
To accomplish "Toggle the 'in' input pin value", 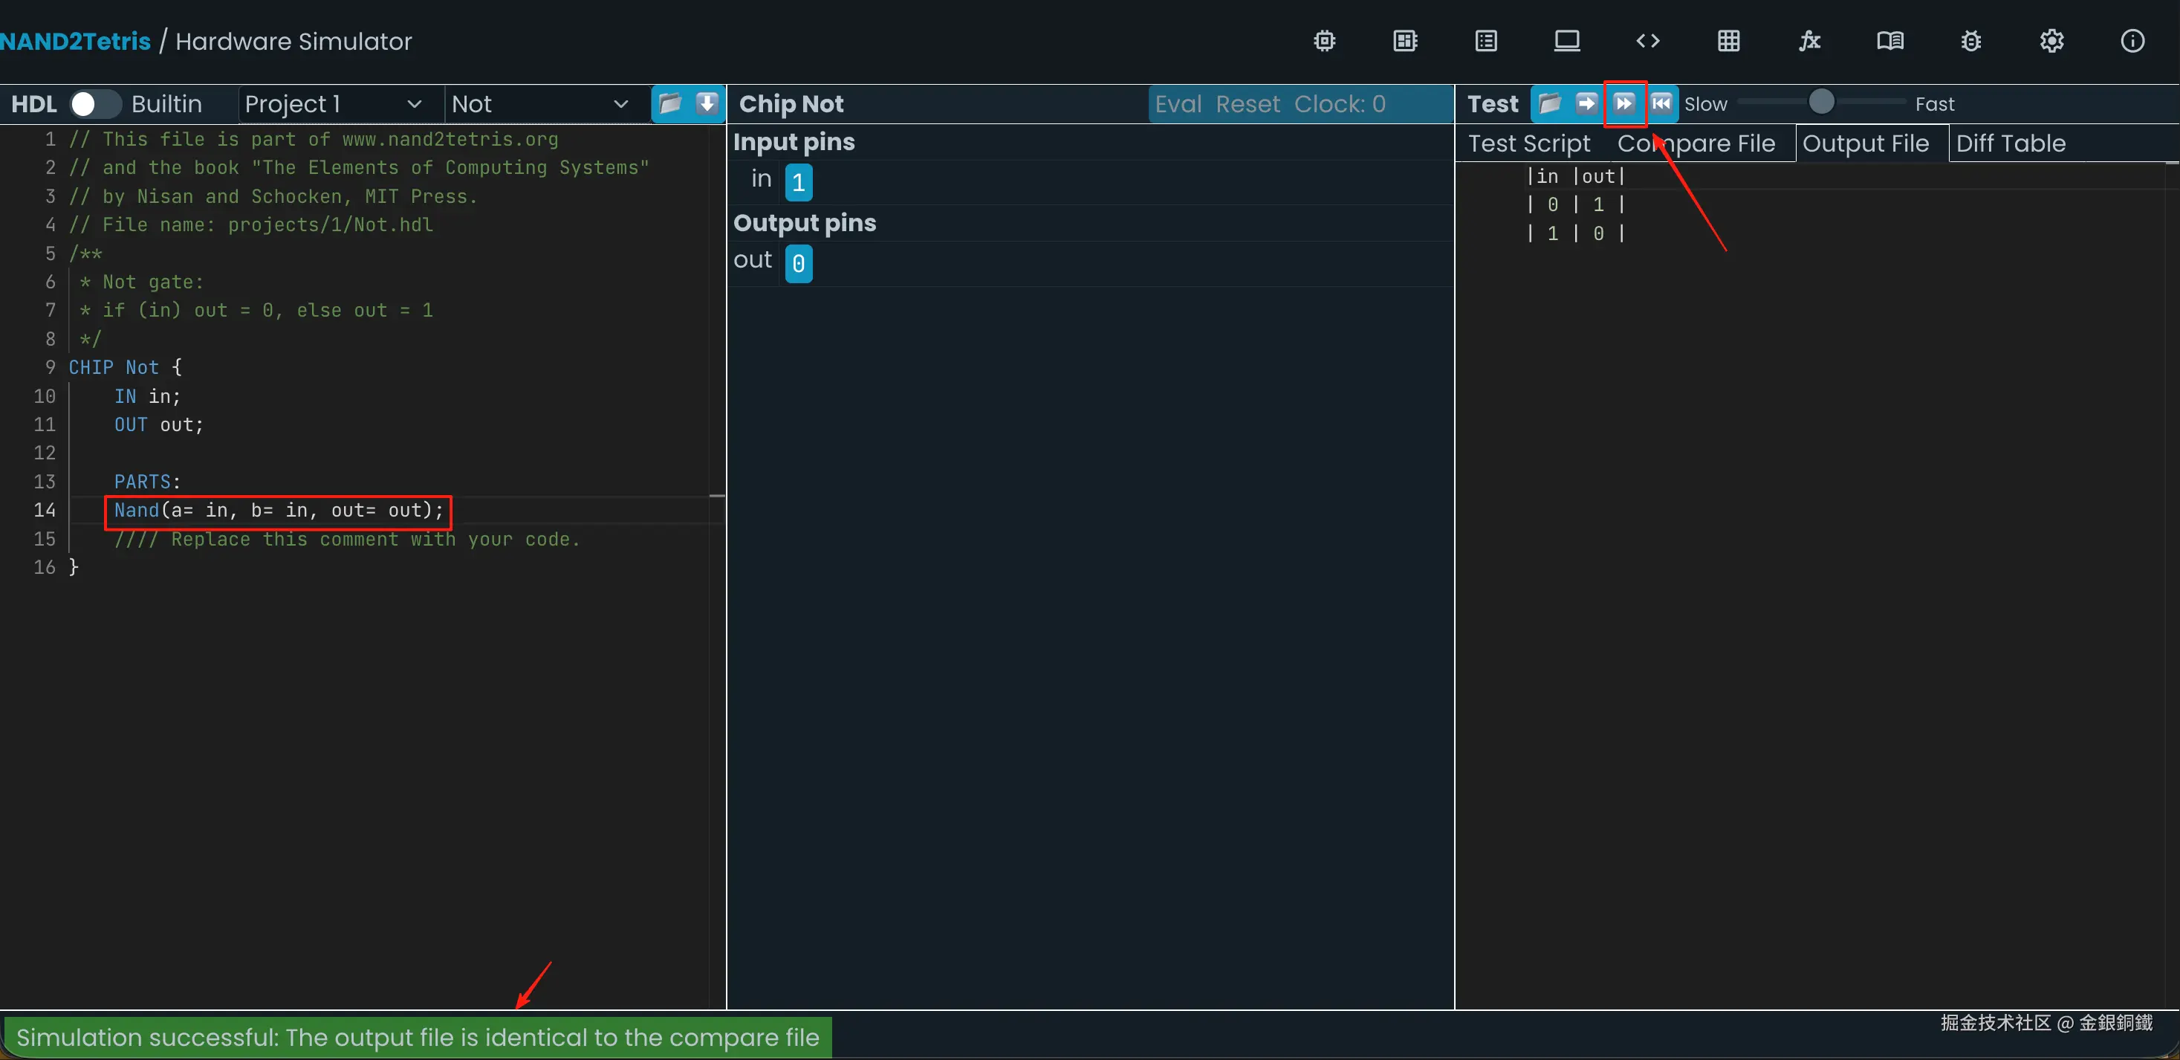I will 798,181.
